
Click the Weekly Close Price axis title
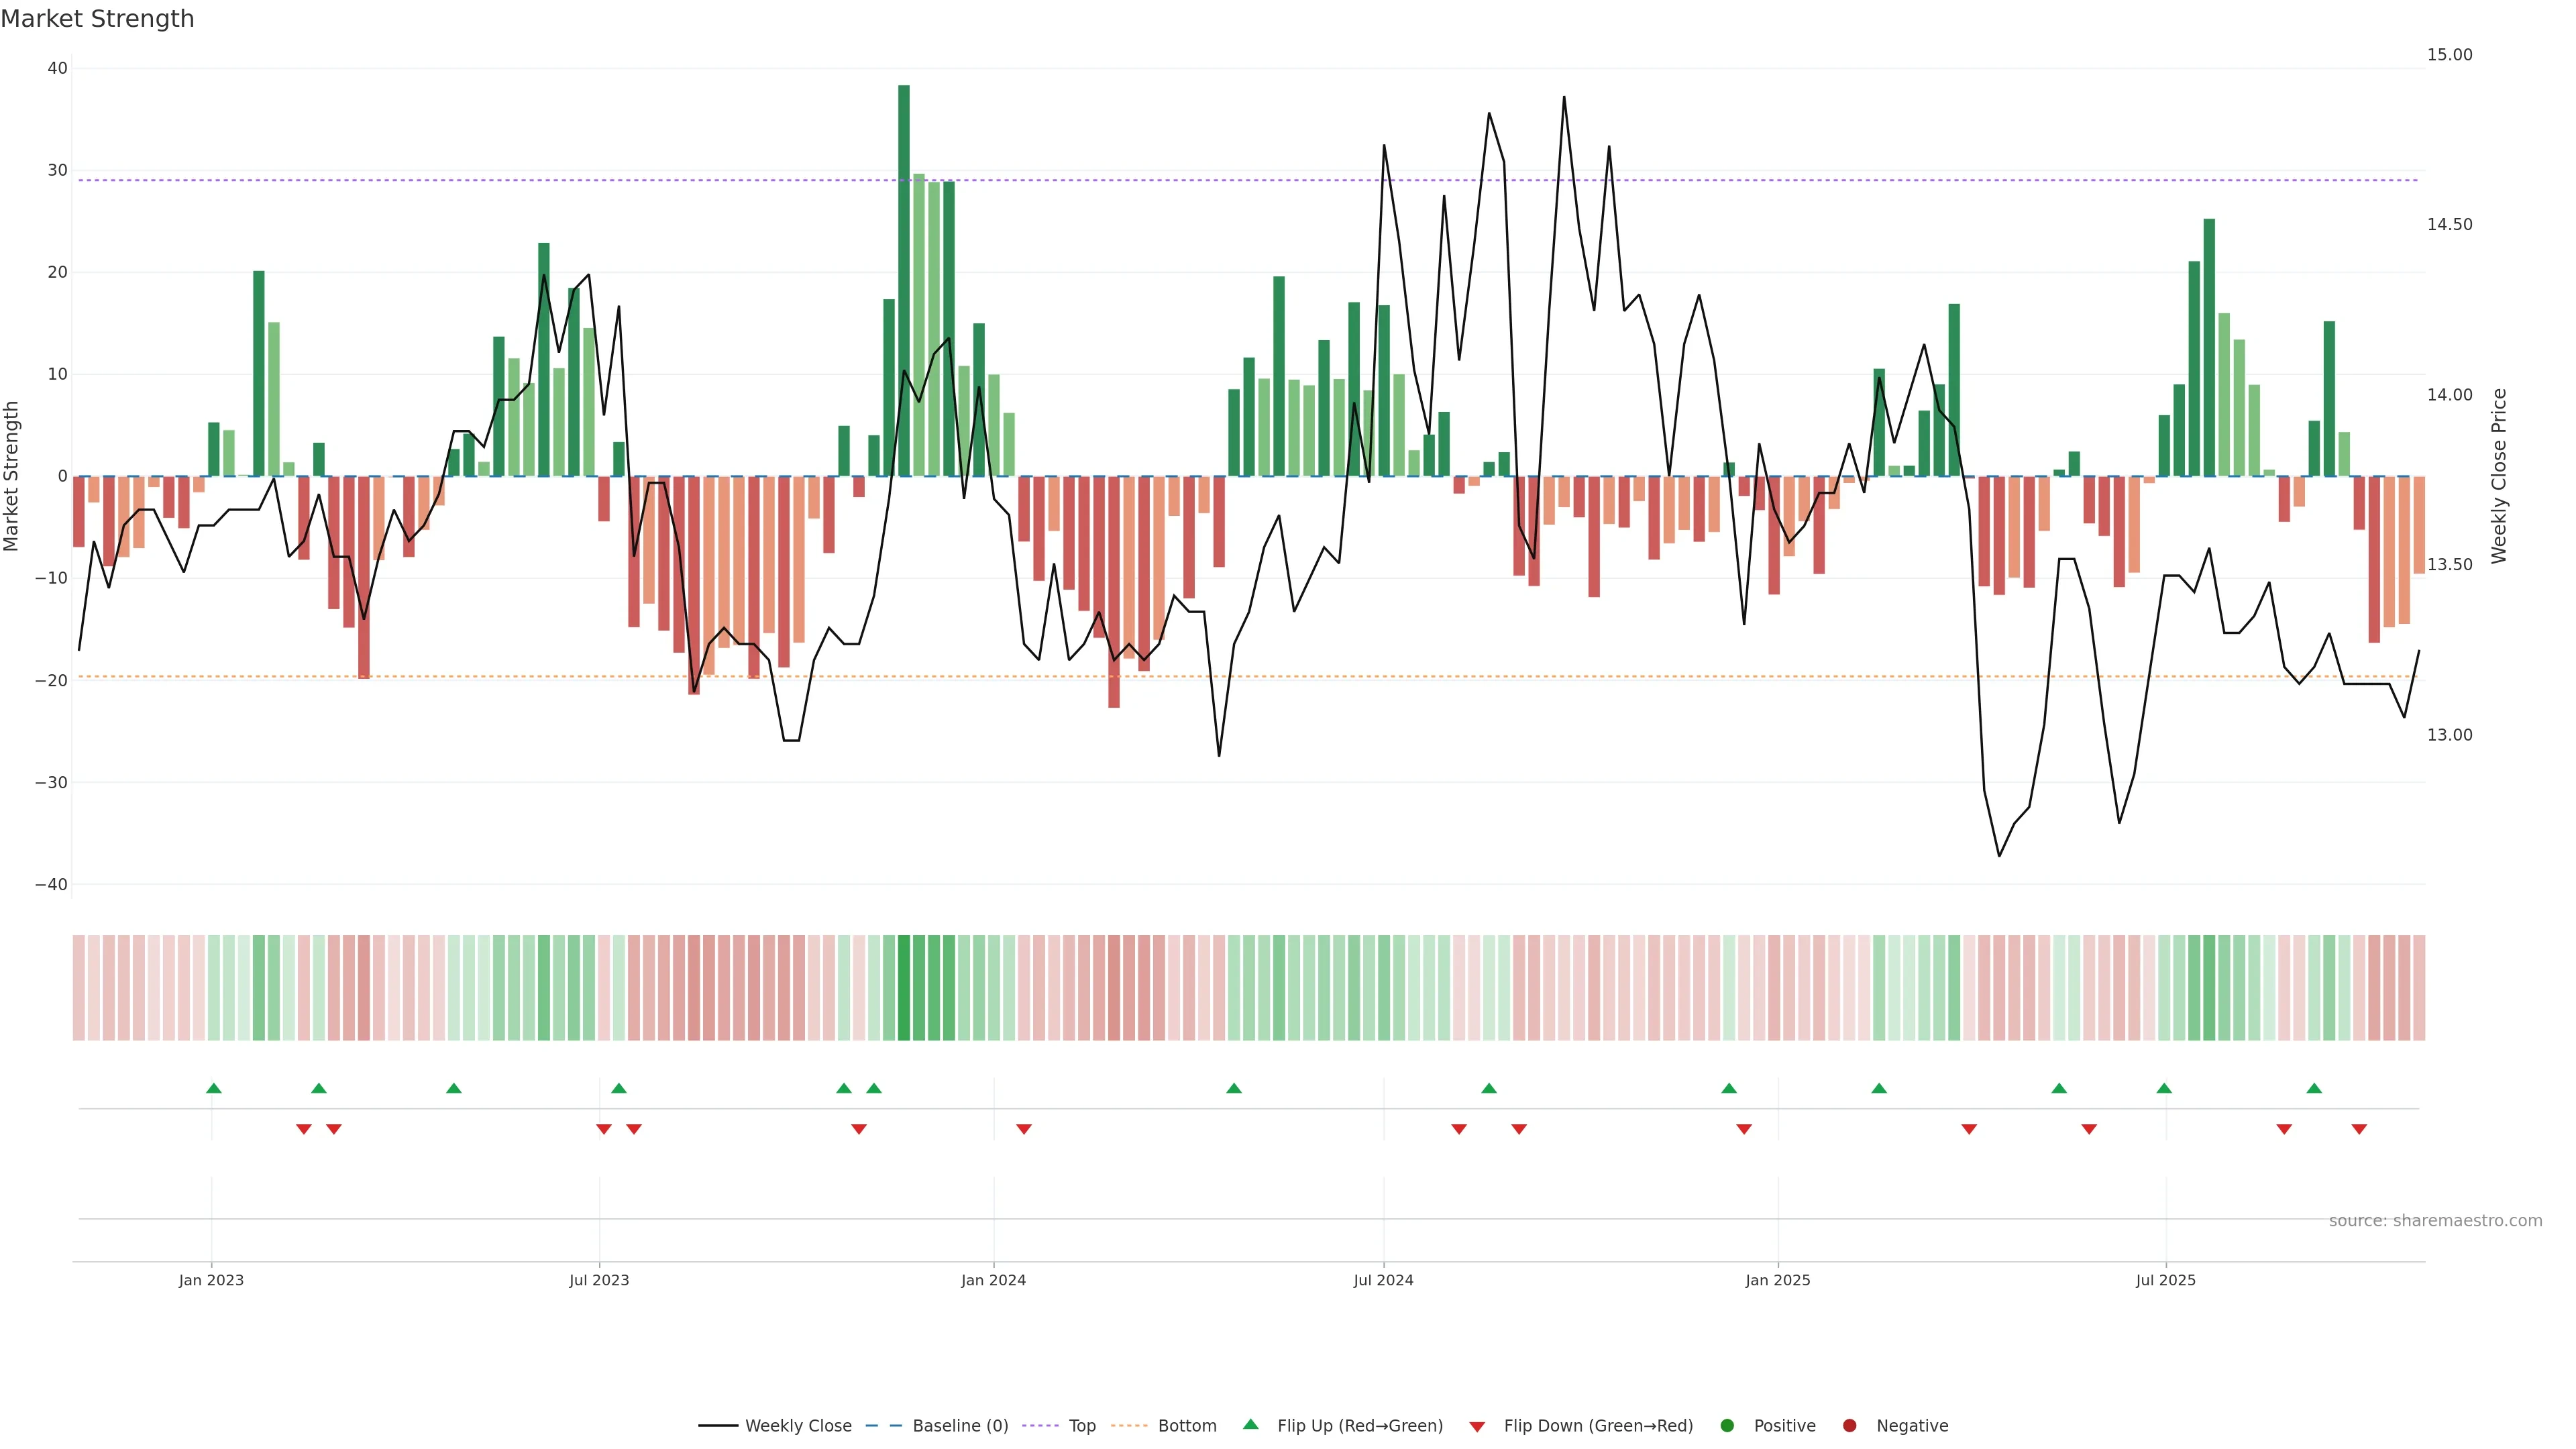[x=2499, y=476]
